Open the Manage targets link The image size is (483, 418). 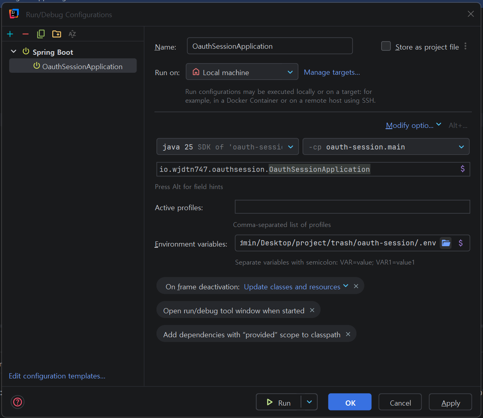pyautogui.click(x=332, y=72)
